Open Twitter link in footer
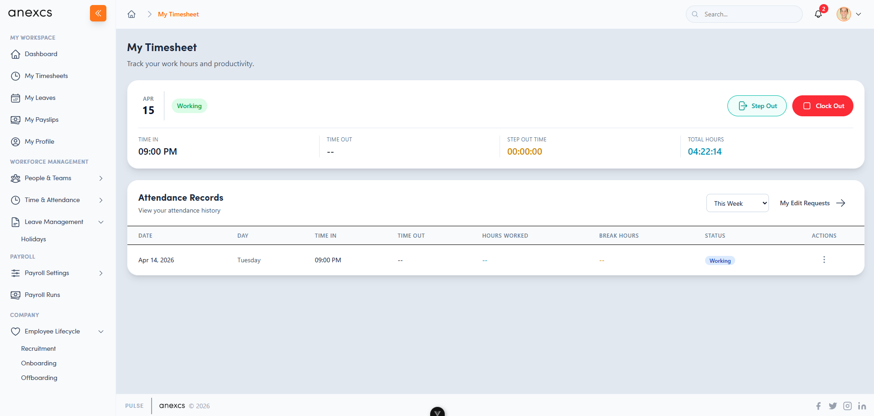The width and height of the screenshot is (874, 416). click(x=833, y=406)
